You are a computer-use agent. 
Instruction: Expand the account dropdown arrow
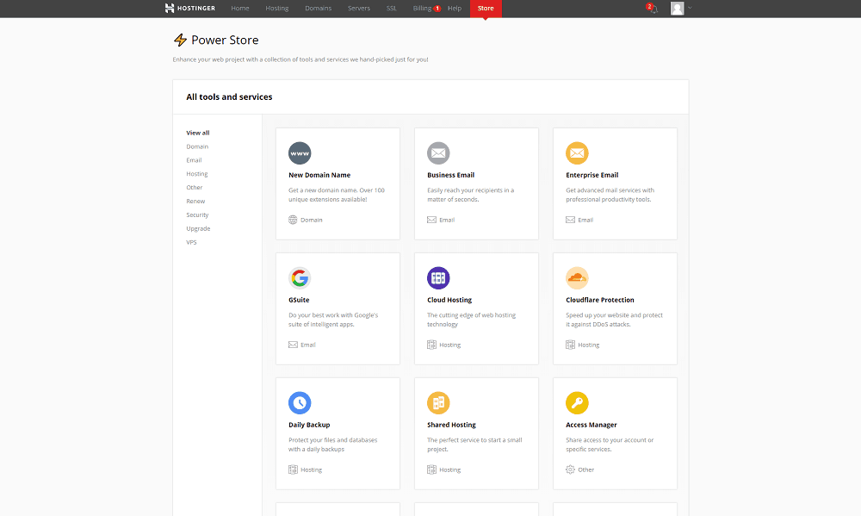click(x=690, y=9)
